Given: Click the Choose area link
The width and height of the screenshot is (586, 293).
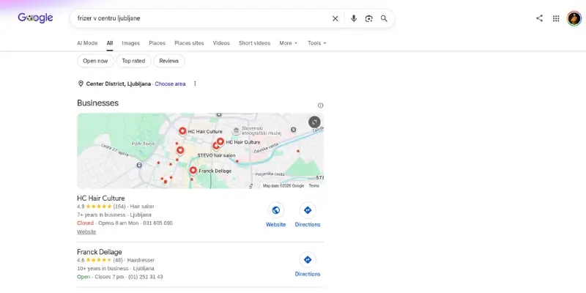Looking at the screenshot, I should (170, 84).
